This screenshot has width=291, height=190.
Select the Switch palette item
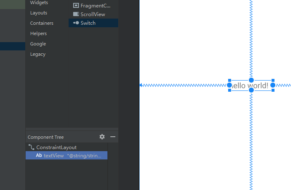pyautogui.click(x=93, y=23)
